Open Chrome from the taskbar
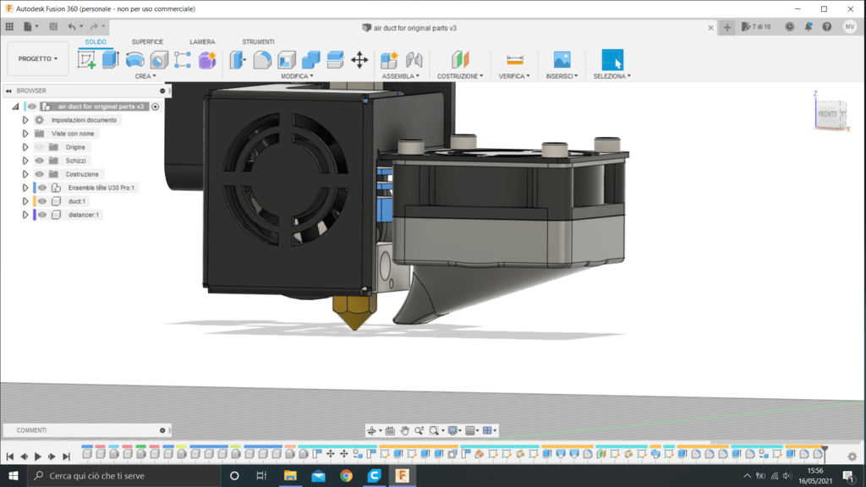The width and height of the screenshot is (866, 487). [346, 475]
